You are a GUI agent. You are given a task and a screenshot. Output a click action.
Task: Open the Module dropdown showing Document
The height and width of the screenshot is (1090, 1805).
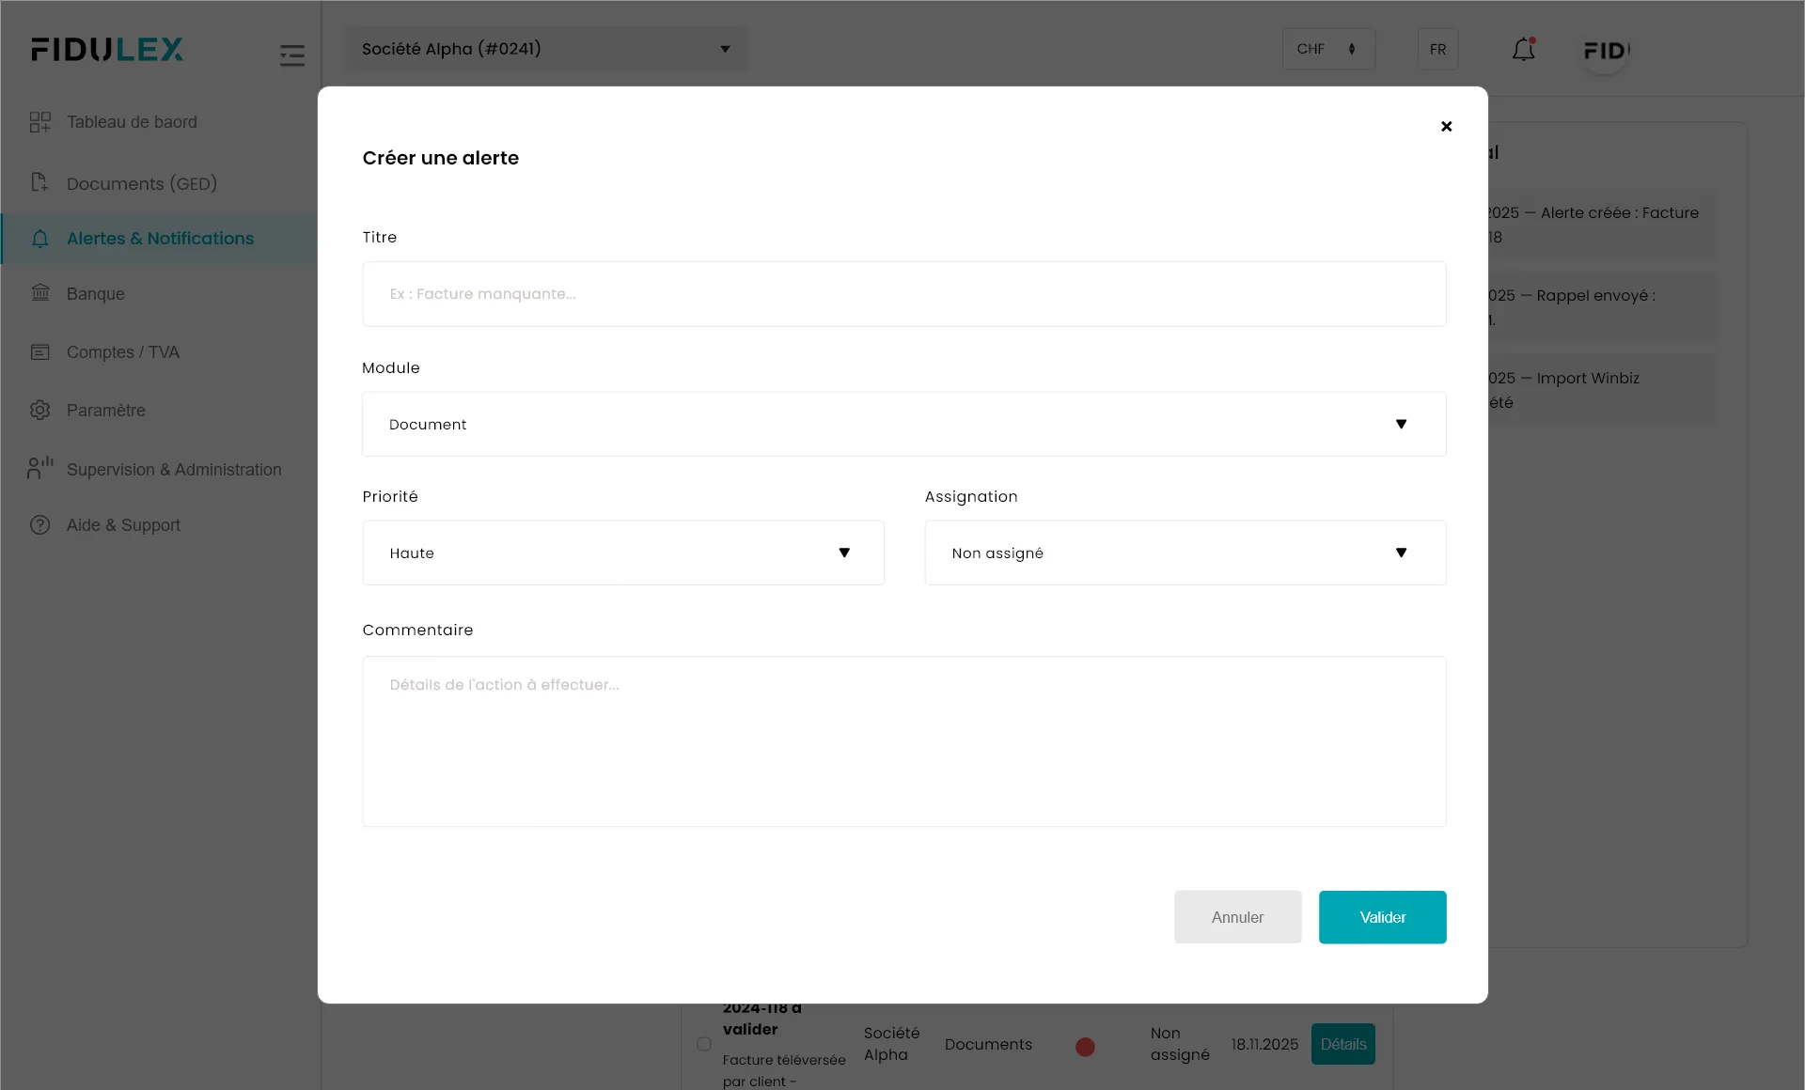(x=903, y=425)
